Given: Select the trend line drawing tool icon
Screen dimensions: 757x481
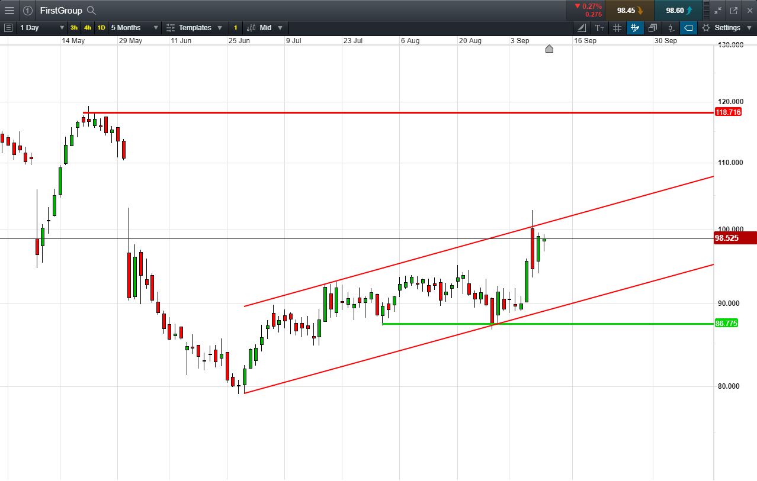Looking at the screenshot, I should (x=582, y=28).
